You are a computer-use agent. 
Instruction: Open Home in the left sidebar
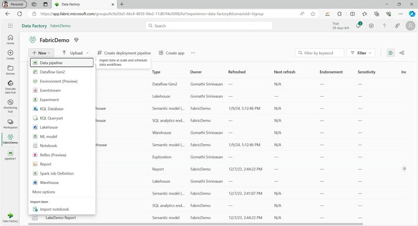[10, 39]
